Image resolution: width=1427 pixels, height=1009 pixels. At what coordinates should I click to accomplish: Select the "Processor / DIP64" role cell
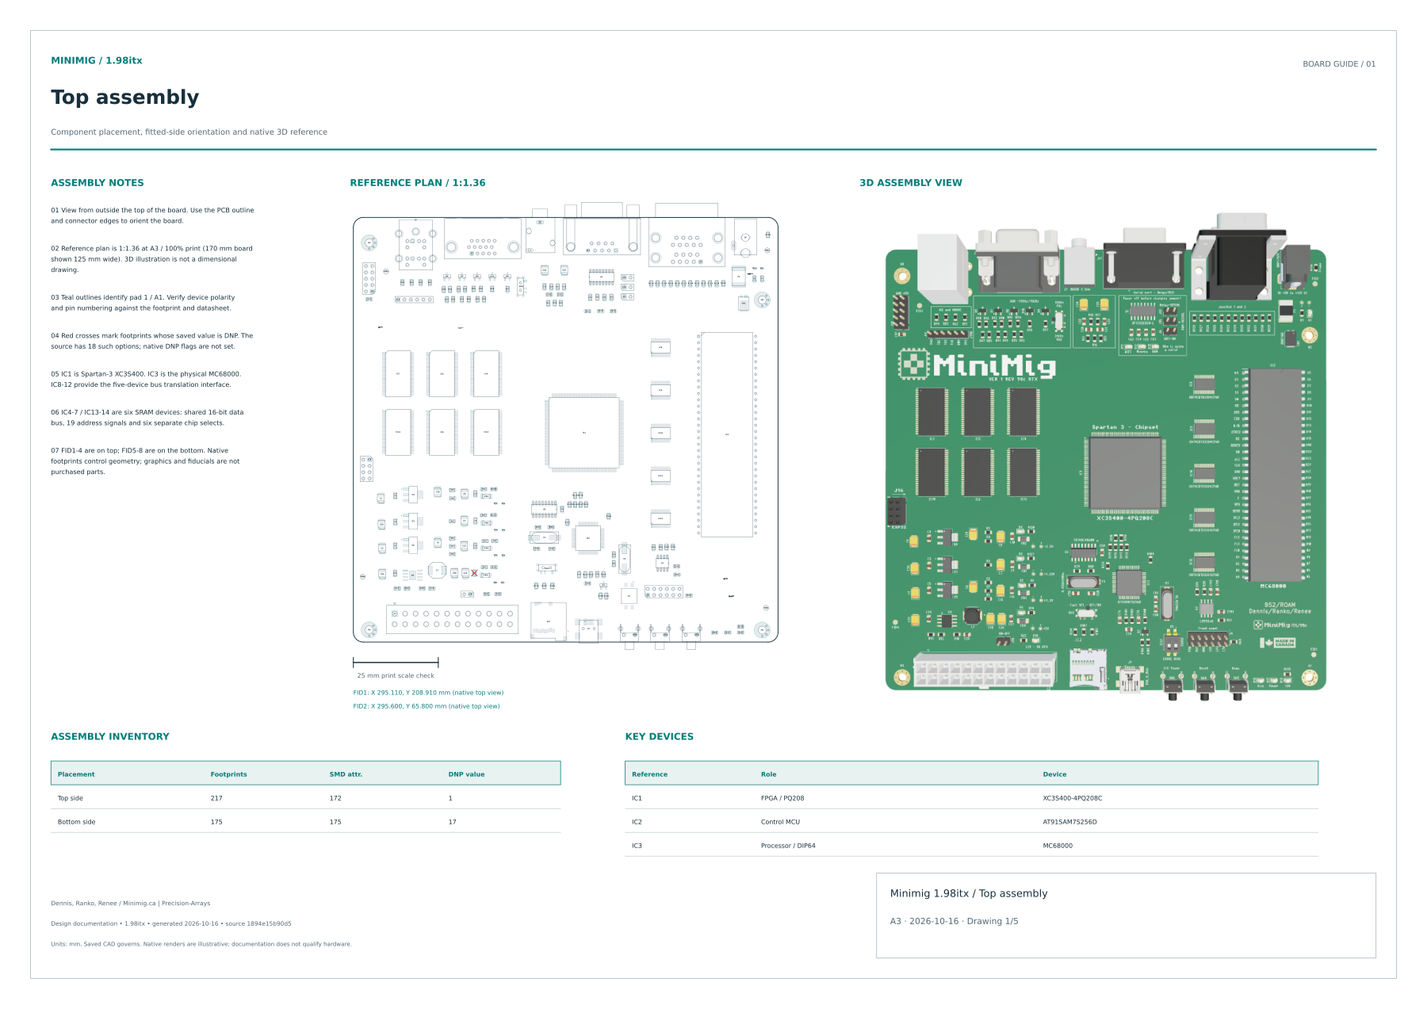788,846
